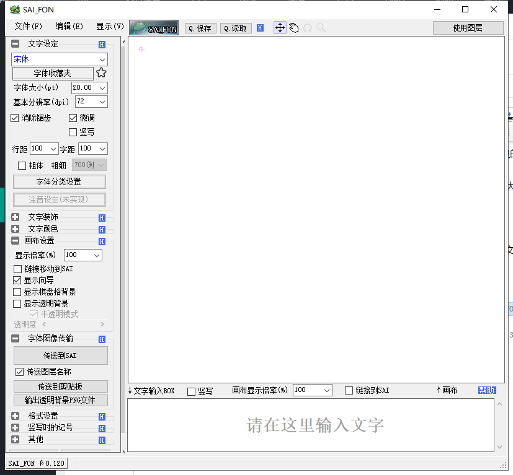Toggle the 竖写 checkbox under 微调
Viewport: 513px width, 475px height.
(x=73, y=132)
